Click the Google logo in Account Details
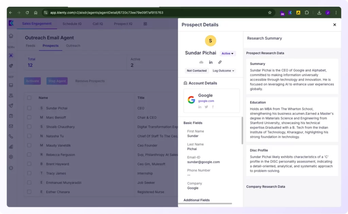 click(x=191, y=100)
